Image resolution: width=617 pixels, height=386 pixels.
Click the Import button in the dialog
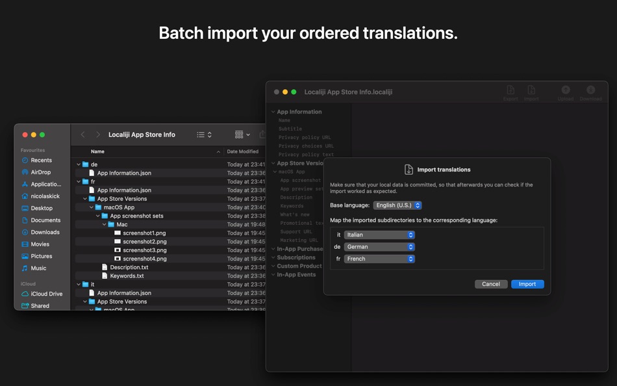click(527, 284)
